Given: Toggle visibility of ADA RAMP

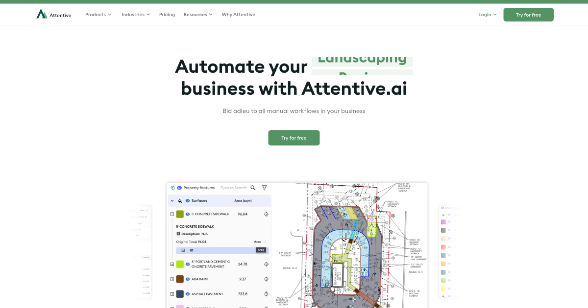Looking at the screenshot, I should click(x=187, y=279).
